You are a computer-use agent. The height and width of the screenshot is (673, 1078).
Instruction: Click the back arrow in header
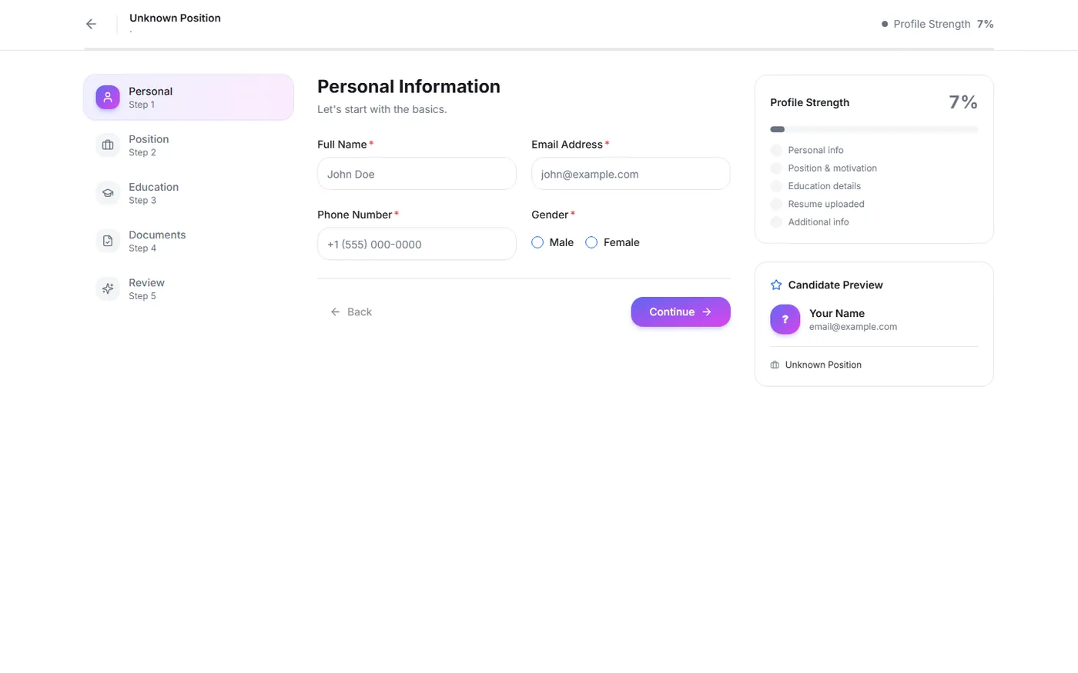point(91,24)
